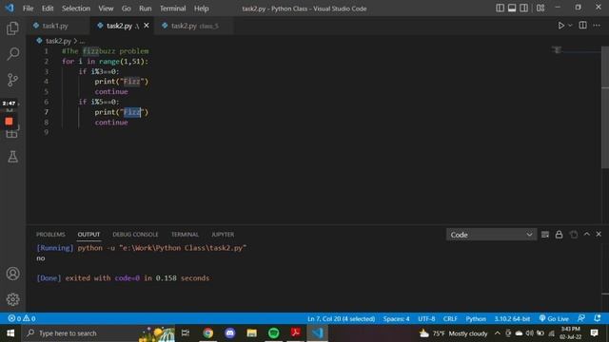The width and height of the screenshot is (609, 342).
Task: Open editor More Actions ellipsis
Action: click(x=597, y=26)
